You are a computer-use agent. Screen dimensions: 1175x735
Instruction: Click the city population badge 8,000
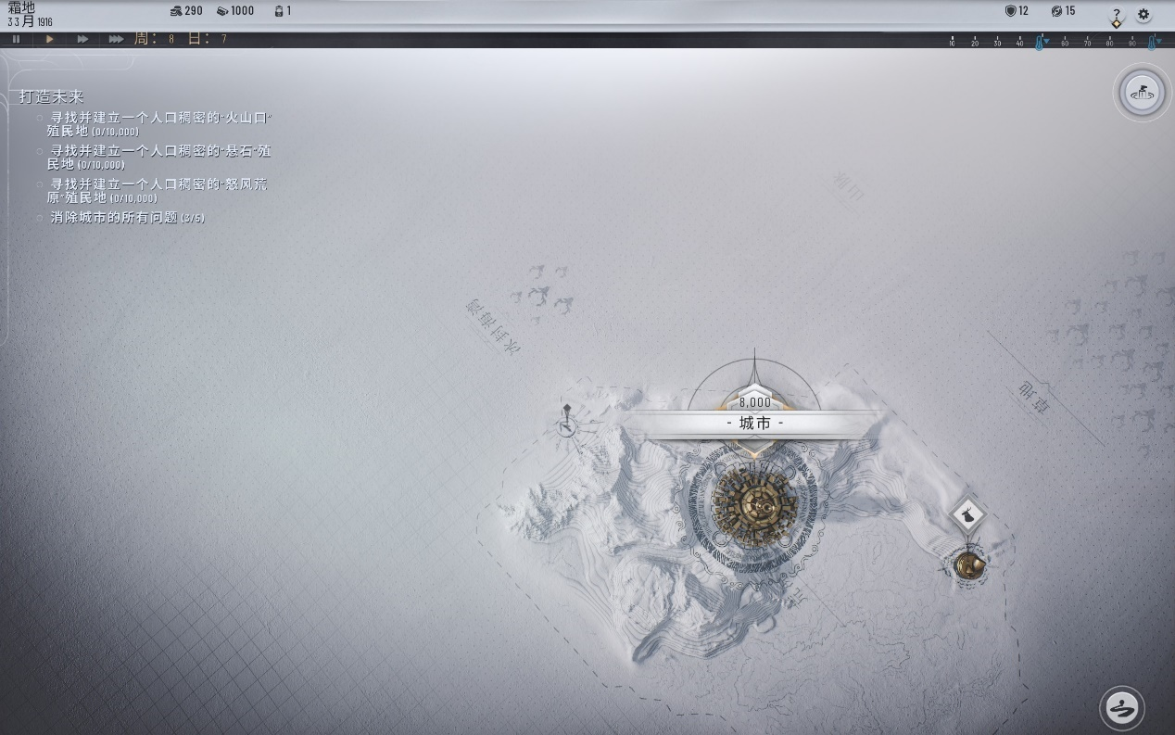coord(755,402)
